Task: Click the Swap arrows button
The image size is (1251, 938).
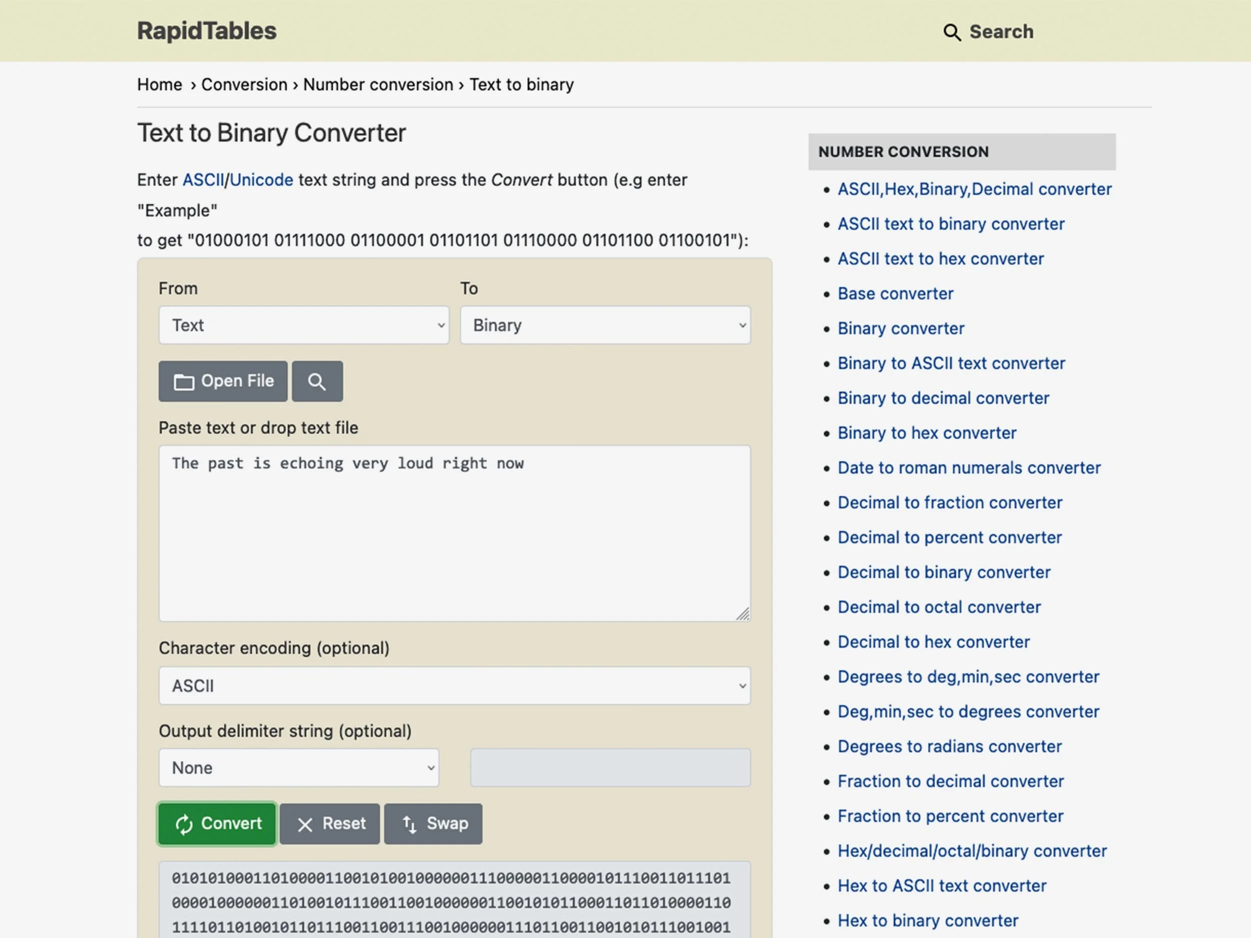Action: [433, 824]
